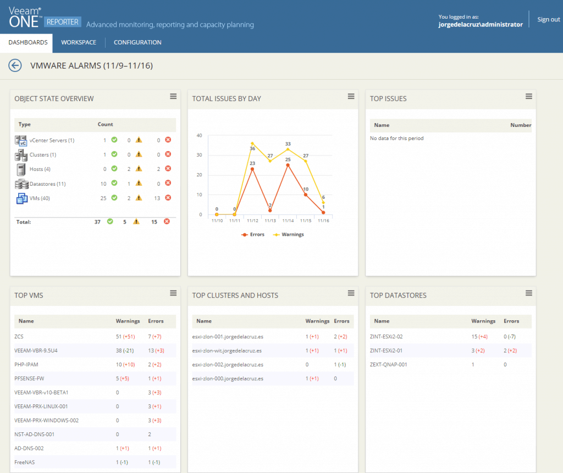Screen dimensions: 563x473
Task: Select AD-DNS-002 in Top VMs
Action: (95, 449)
